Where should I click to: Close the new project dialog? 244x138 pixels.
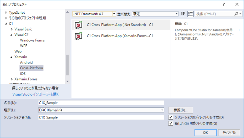click(x=237, y=5)
